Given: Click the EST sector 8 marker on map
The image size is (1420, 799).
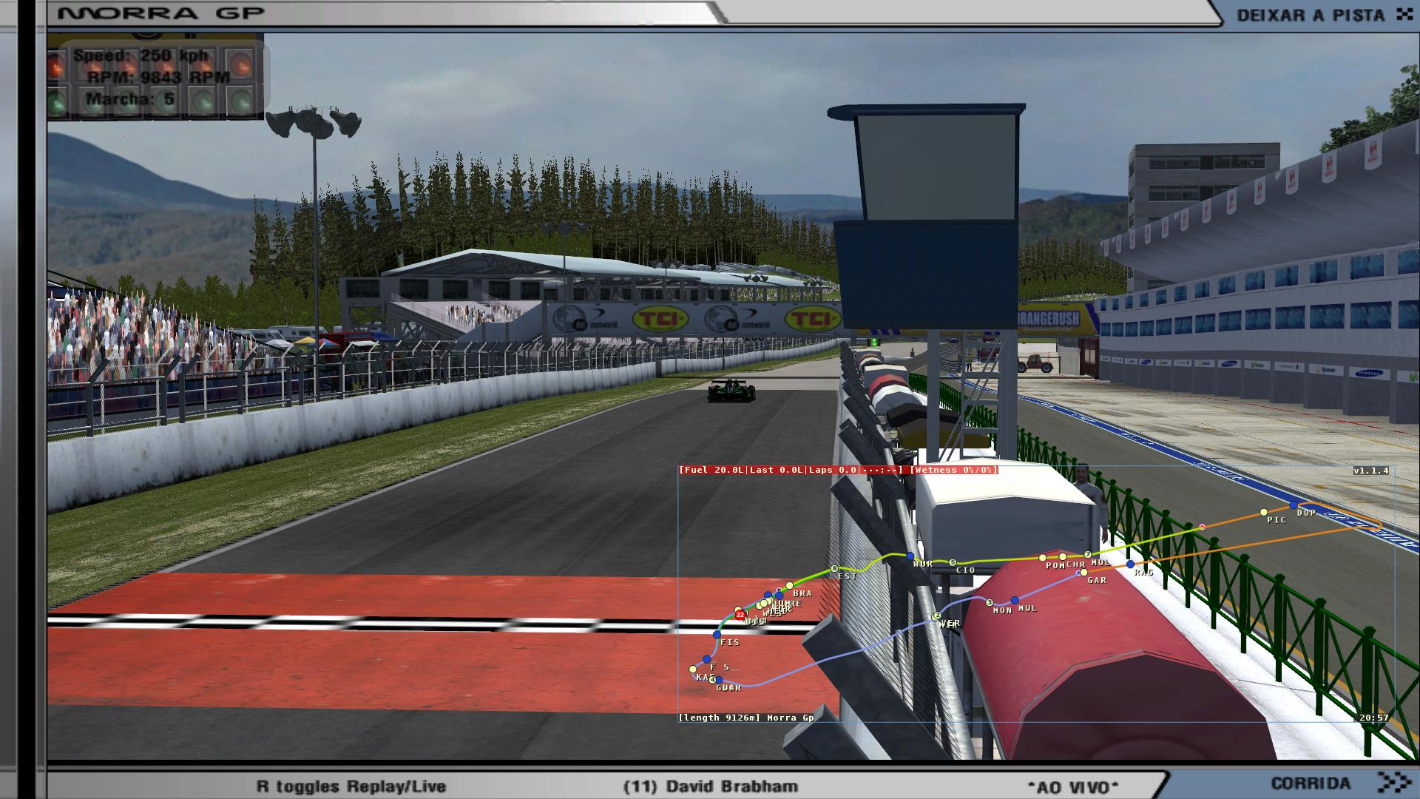Looking at the screenshot, I should pos(835,569).
